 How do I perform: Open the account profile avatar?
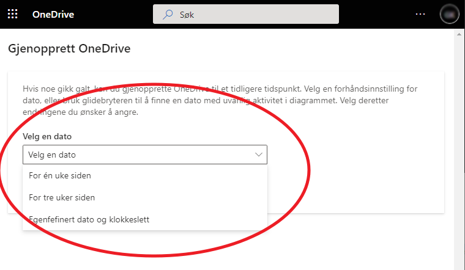[450, 14]
